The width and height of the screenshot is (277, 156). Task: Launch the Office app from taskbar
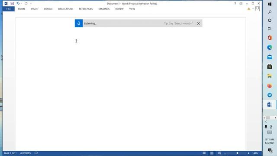270,38
